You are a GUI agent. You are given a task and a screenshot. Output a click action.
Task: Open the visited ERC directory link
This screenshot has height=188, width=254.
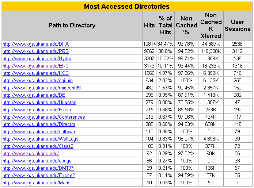point(36,66)
